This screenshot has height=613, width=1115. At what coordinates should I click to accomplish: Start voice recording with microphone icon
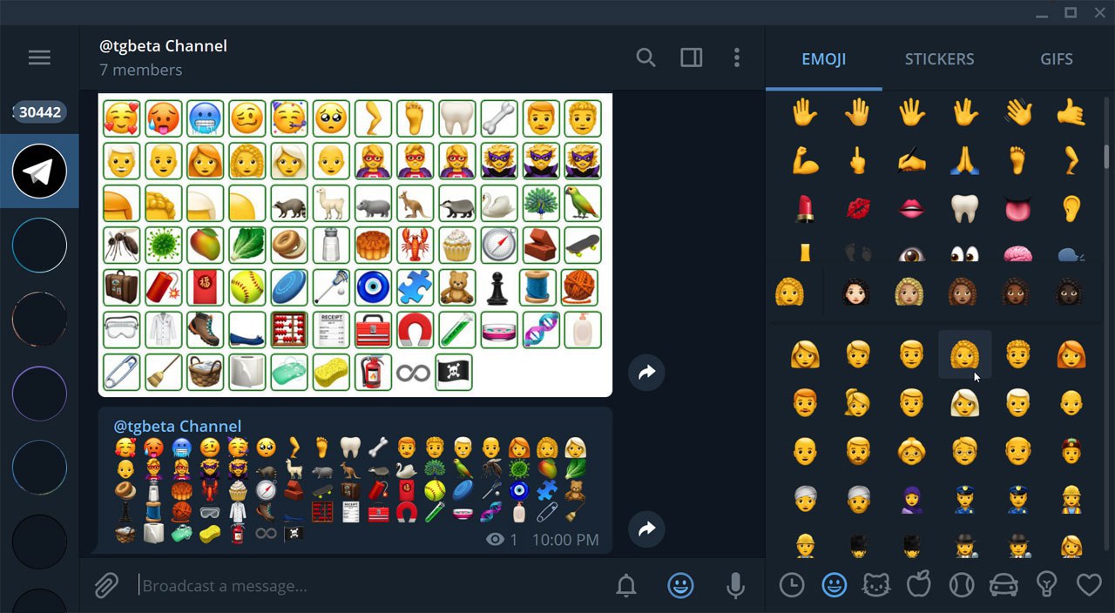click(x=735, y=586)
